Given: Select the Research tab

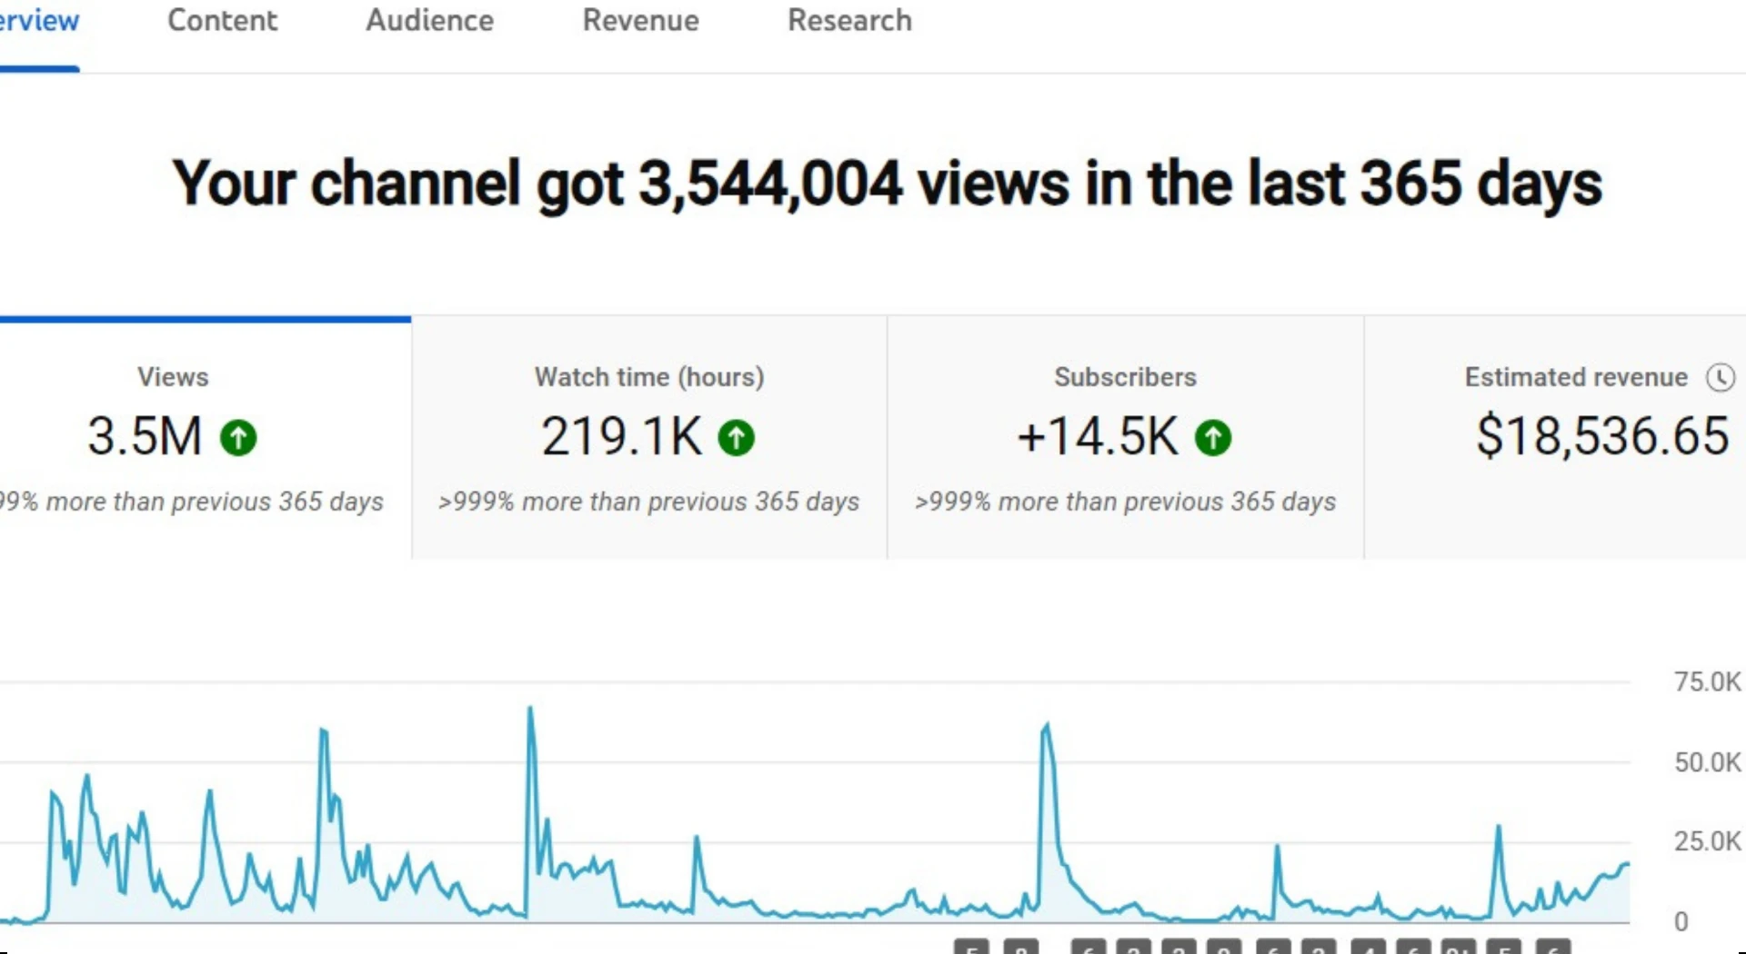Looking at the screenshot, I should [x=849, y=20].
